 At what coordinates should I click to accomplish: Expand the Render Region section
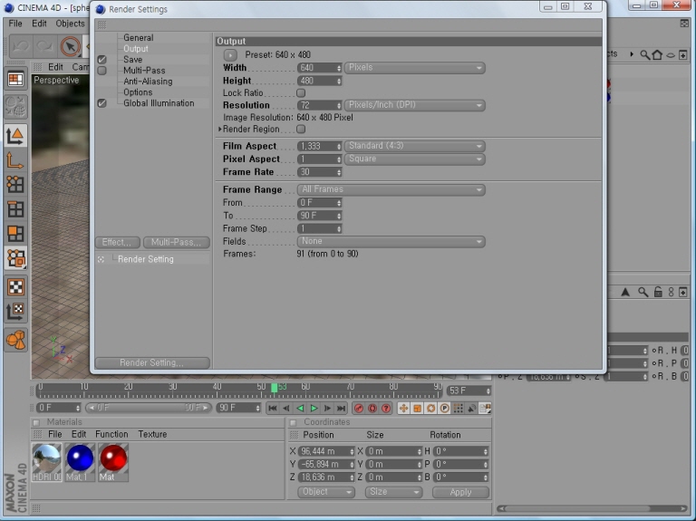[220, 130]
